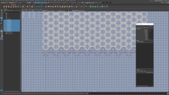Open the viewport Lighting menu

(30, 9)
